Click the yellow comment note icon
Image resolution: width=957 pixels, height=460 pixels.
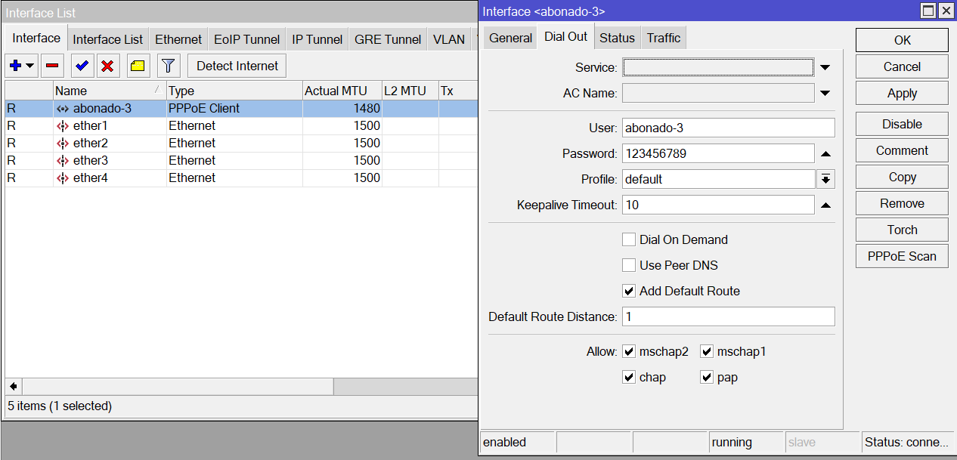137,66
